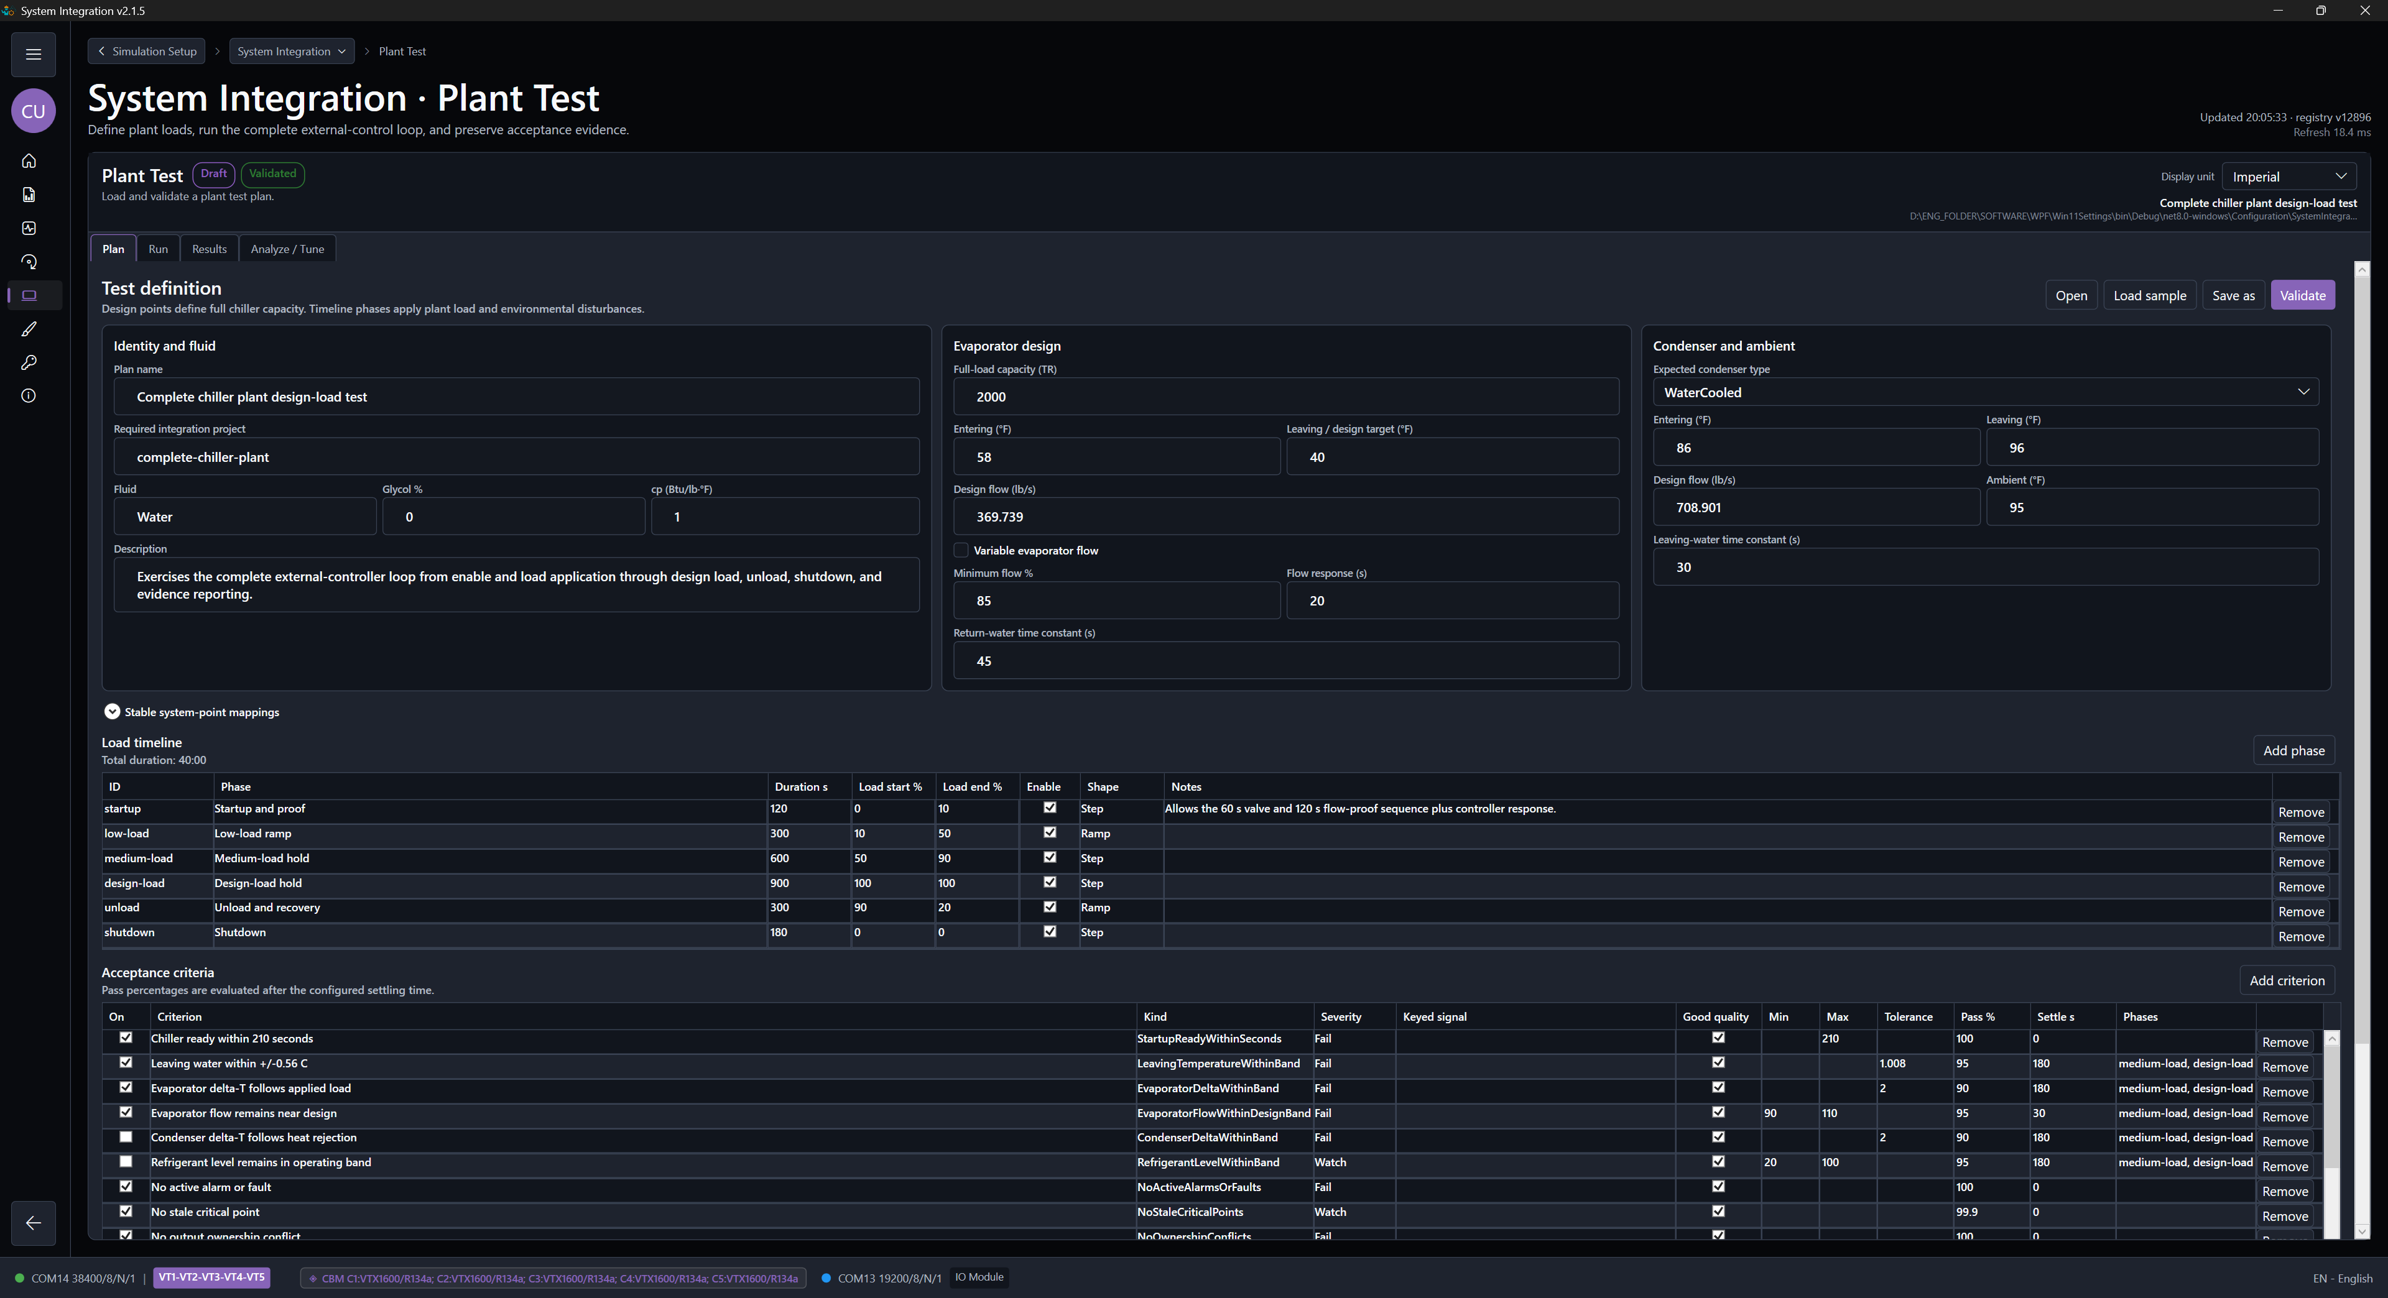
Task: Open the System Integration breadcrumb dropdown
Action: tap(291, 51)
